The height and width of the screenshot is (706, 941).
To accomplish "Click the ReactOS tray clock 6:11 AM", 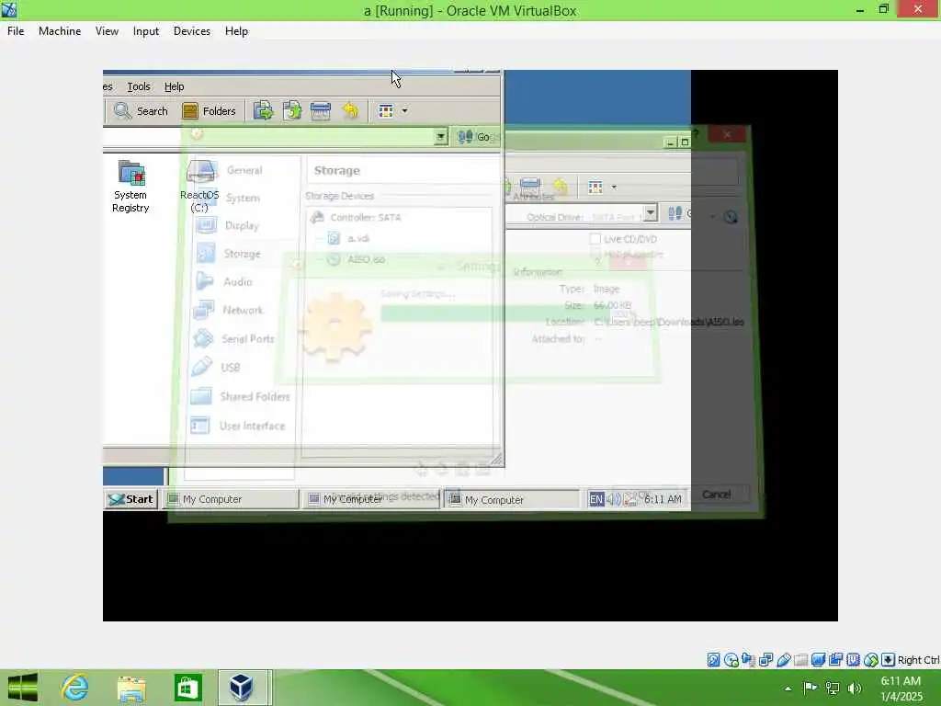I will coord(663,499).
